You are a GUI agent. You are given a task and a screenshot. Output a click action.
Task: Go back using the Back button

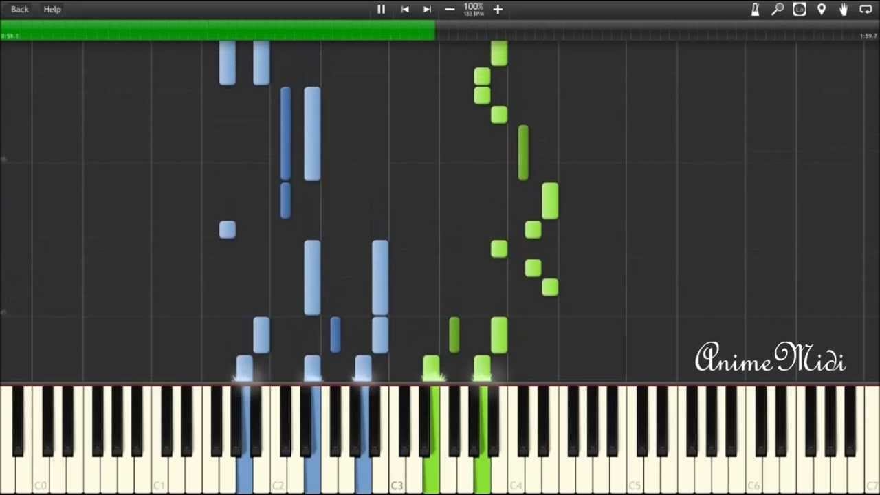click(20, 9)
